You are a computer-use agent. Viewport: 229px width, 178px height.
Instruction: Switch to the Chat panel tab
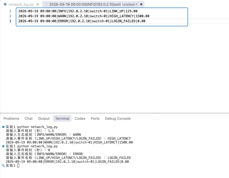(29, 119)
